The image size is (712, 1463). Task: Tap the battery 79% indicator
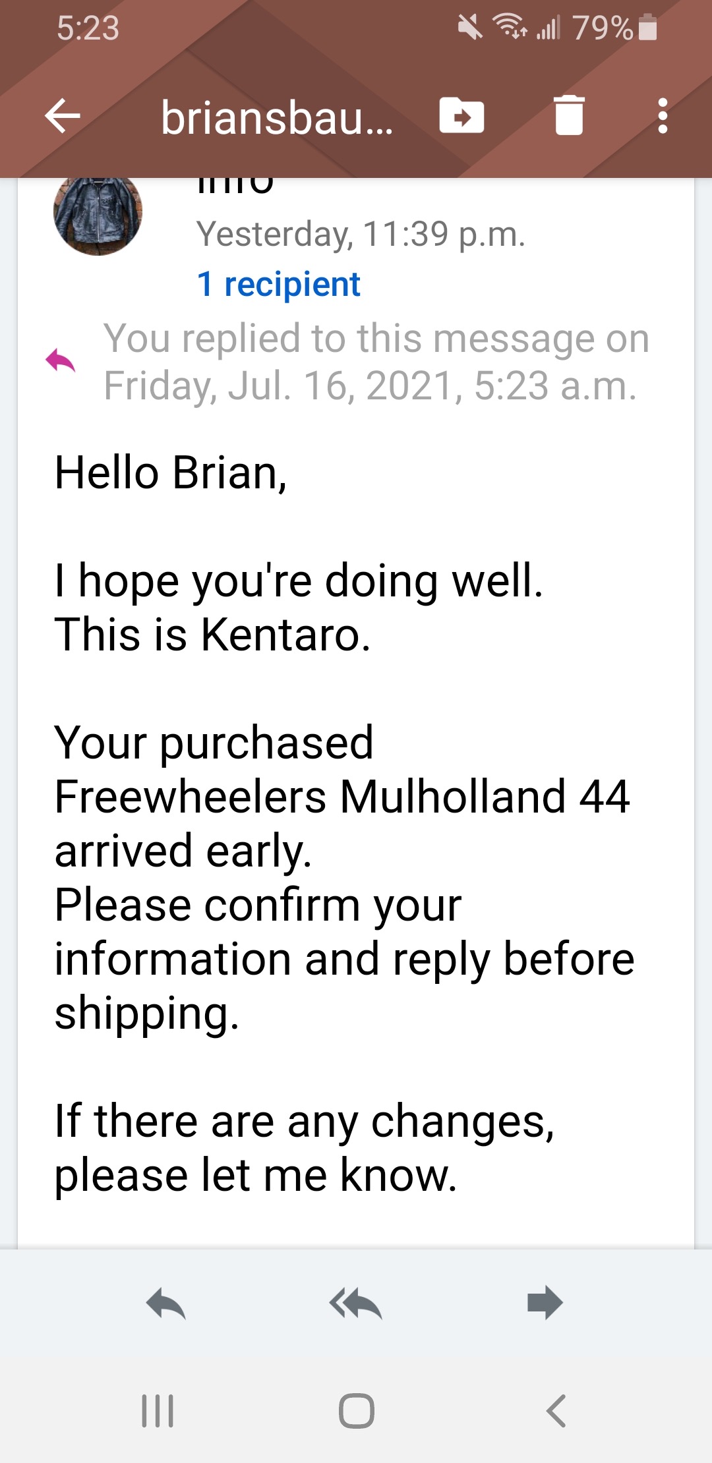[x=614, y=28]
